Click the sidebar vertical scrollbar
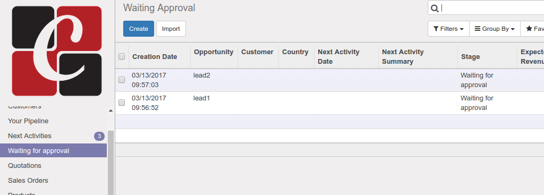 (x=110, y=163)
